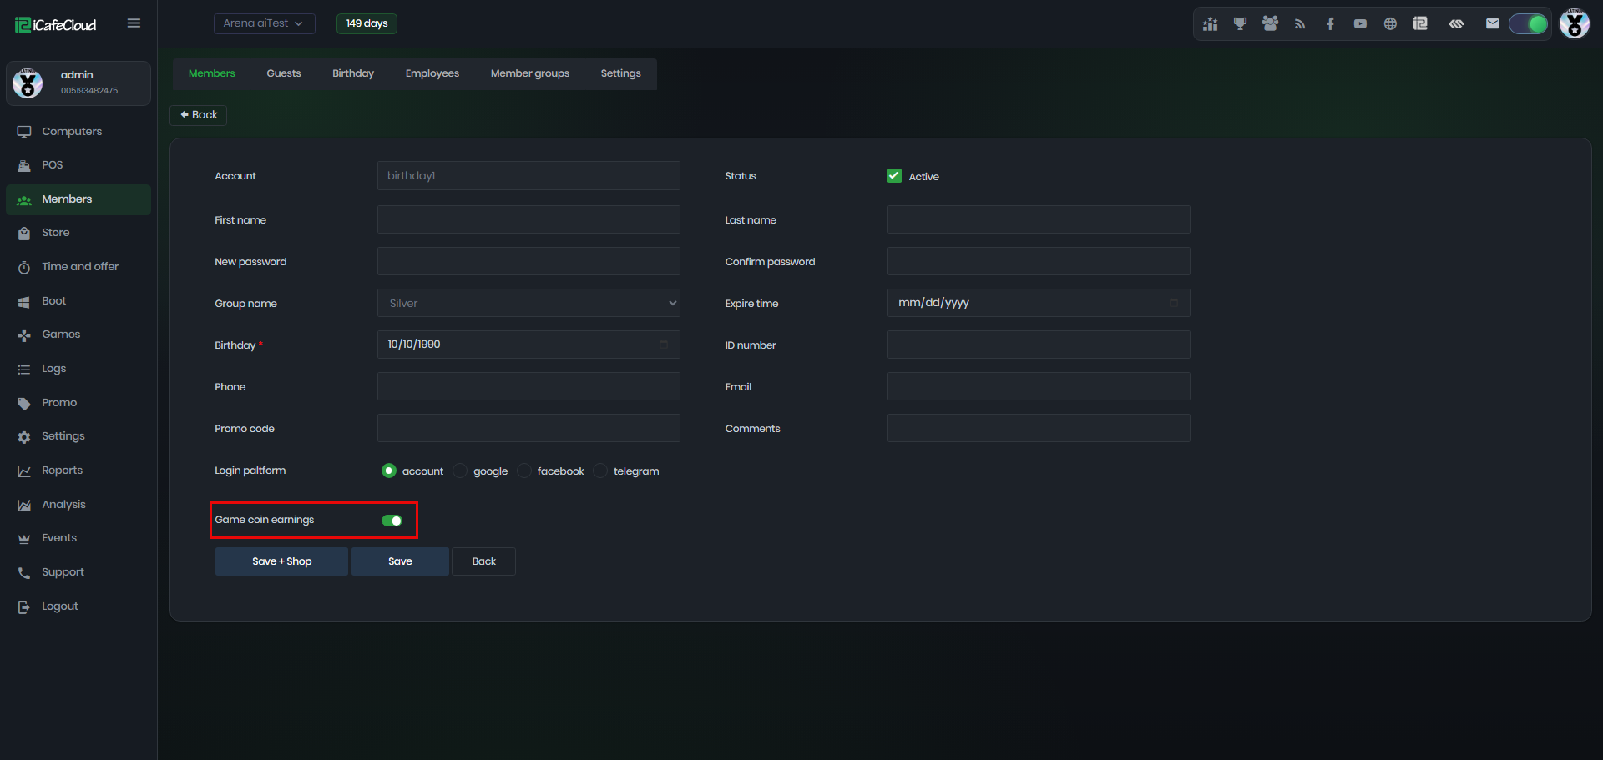Open the Facebook icon link

(1330, 24)
